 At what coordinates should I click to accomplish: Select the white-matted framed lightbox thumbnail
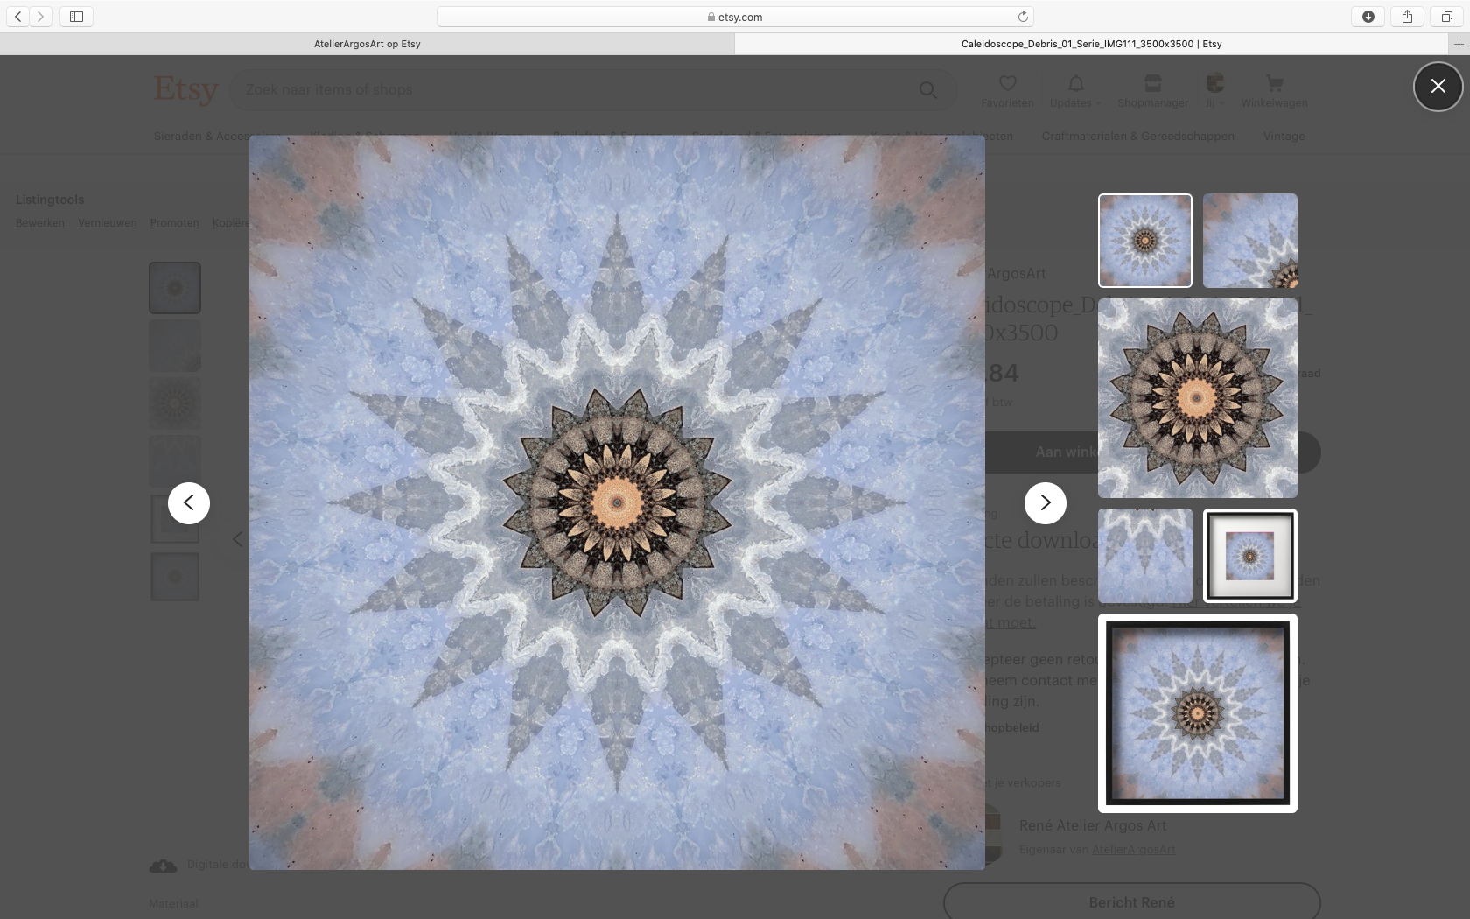1250,556
